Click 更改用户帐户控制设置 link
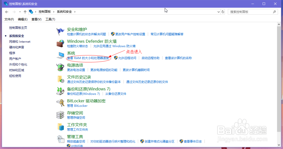 pyautogui.click(x=130, y=34)
